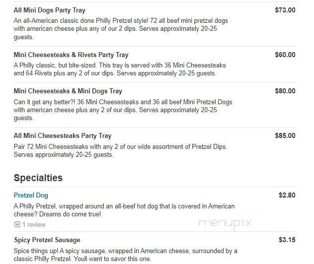Select the All Mini Dogs Party Tray title
The height and width of the screenshot is (264, 314).
(49, 10)
